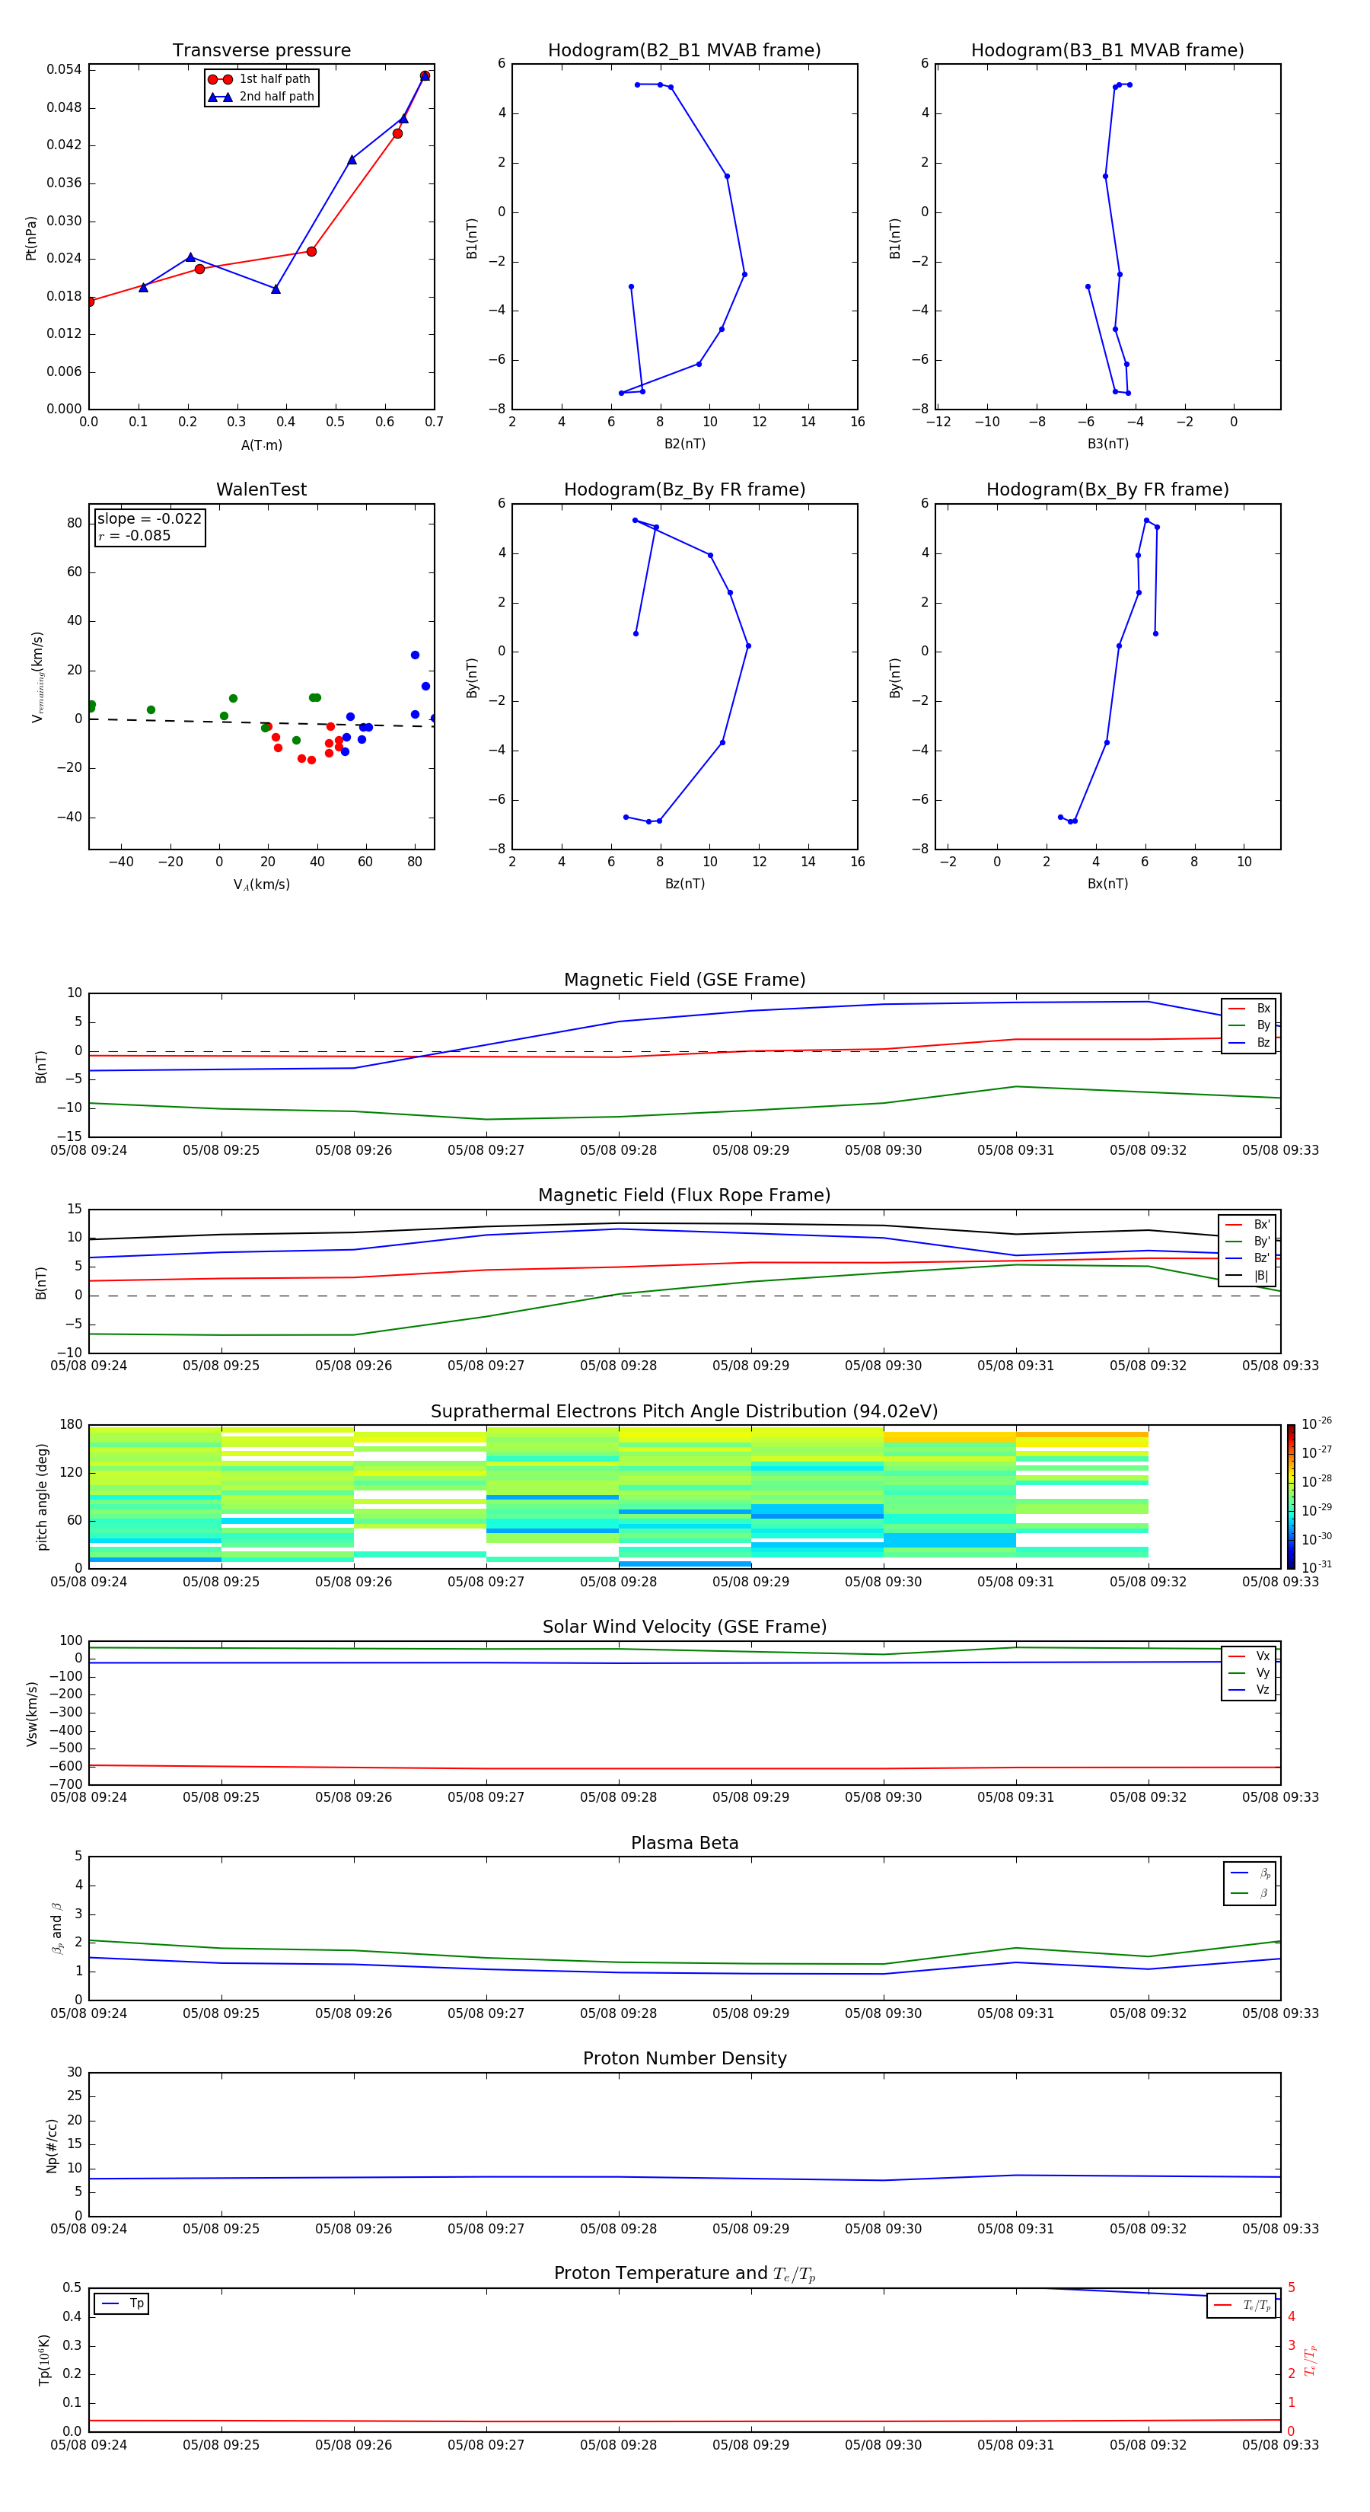The width and height of the screenshot is (1370, 2512).
Task: Click the '05/08 09:33' tick under Proton Temperature panel
Action: (x=1280, y=2445)
